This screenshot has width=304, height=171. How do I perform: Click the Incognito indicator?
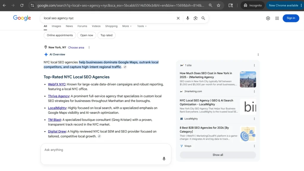253,5
